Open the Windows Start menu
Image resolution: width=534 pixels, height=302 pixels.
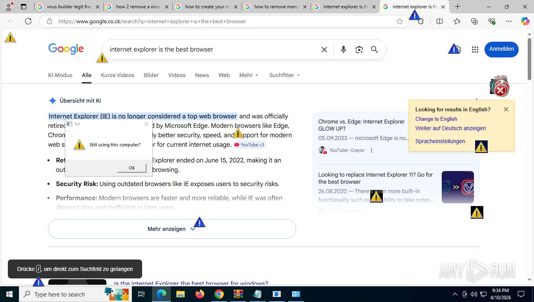[9, 294]
